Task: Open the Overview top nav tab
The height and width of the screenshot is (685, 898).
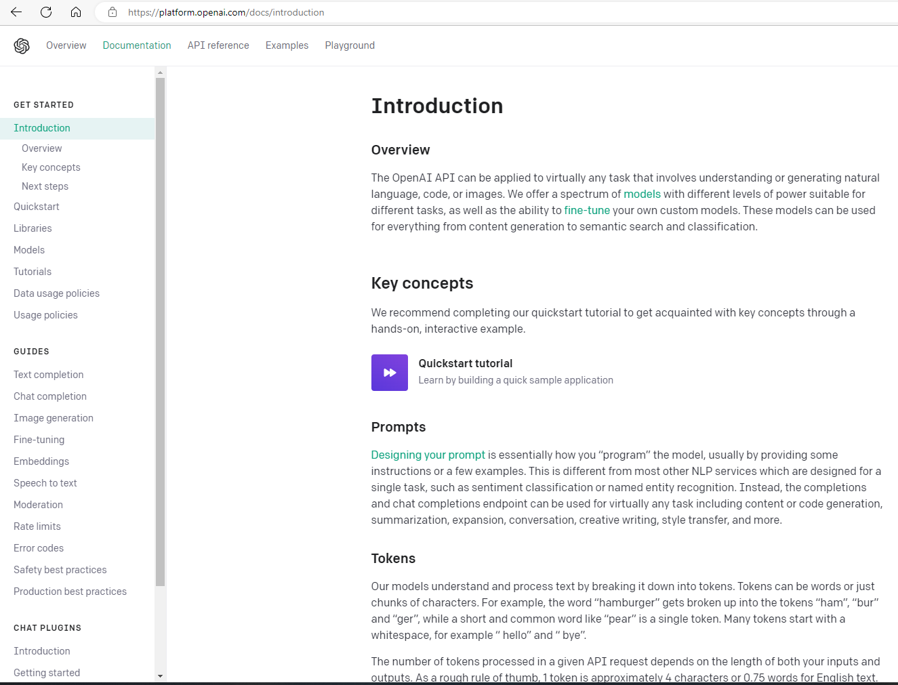Action: [66, 45]
